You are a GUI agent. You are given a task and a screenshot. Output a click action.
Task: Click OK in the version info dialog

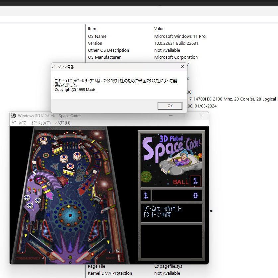(x=170, y=106)
